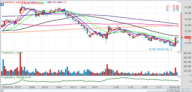Click the 10/01 date label
This screenshot has height=92, width=192.
pos(83,87)
